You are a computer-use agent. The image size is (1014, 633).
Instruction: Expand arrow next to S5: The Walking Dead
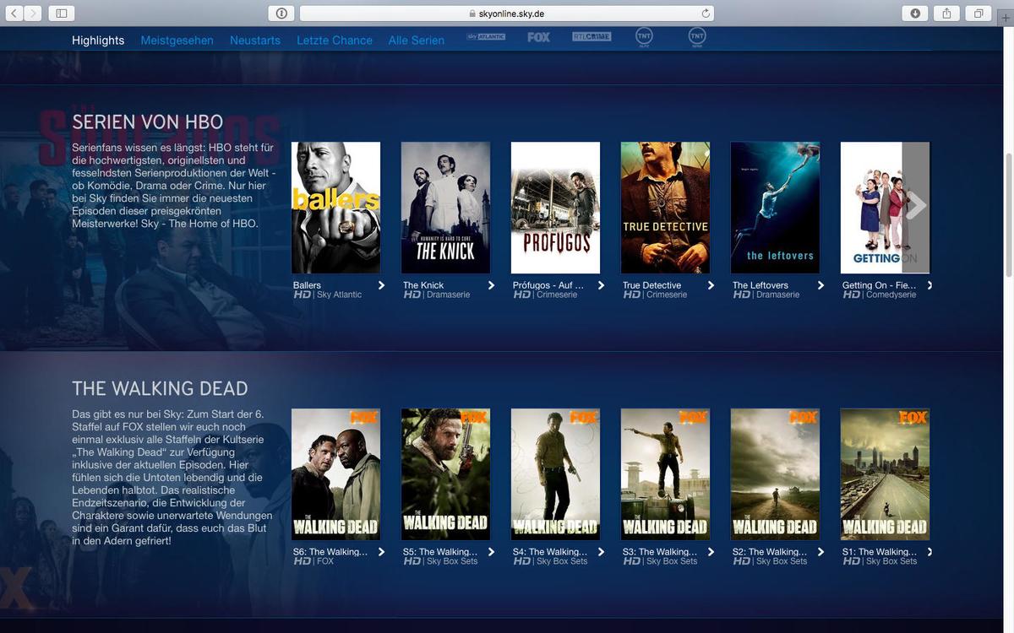point(491,552)
